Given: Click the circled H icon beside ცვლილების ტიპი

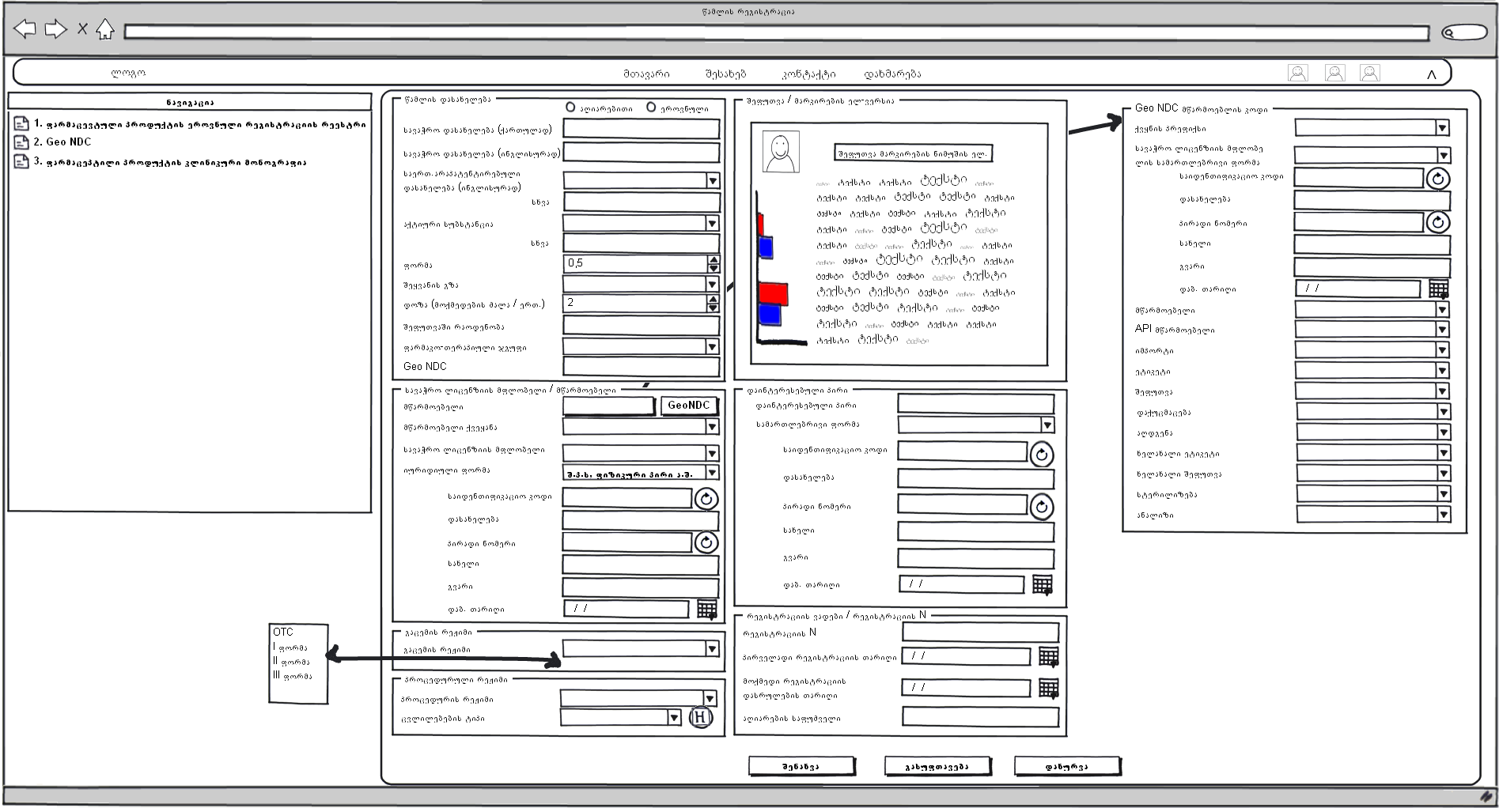Looking at the screenshot, I should (x=701, y=718).
